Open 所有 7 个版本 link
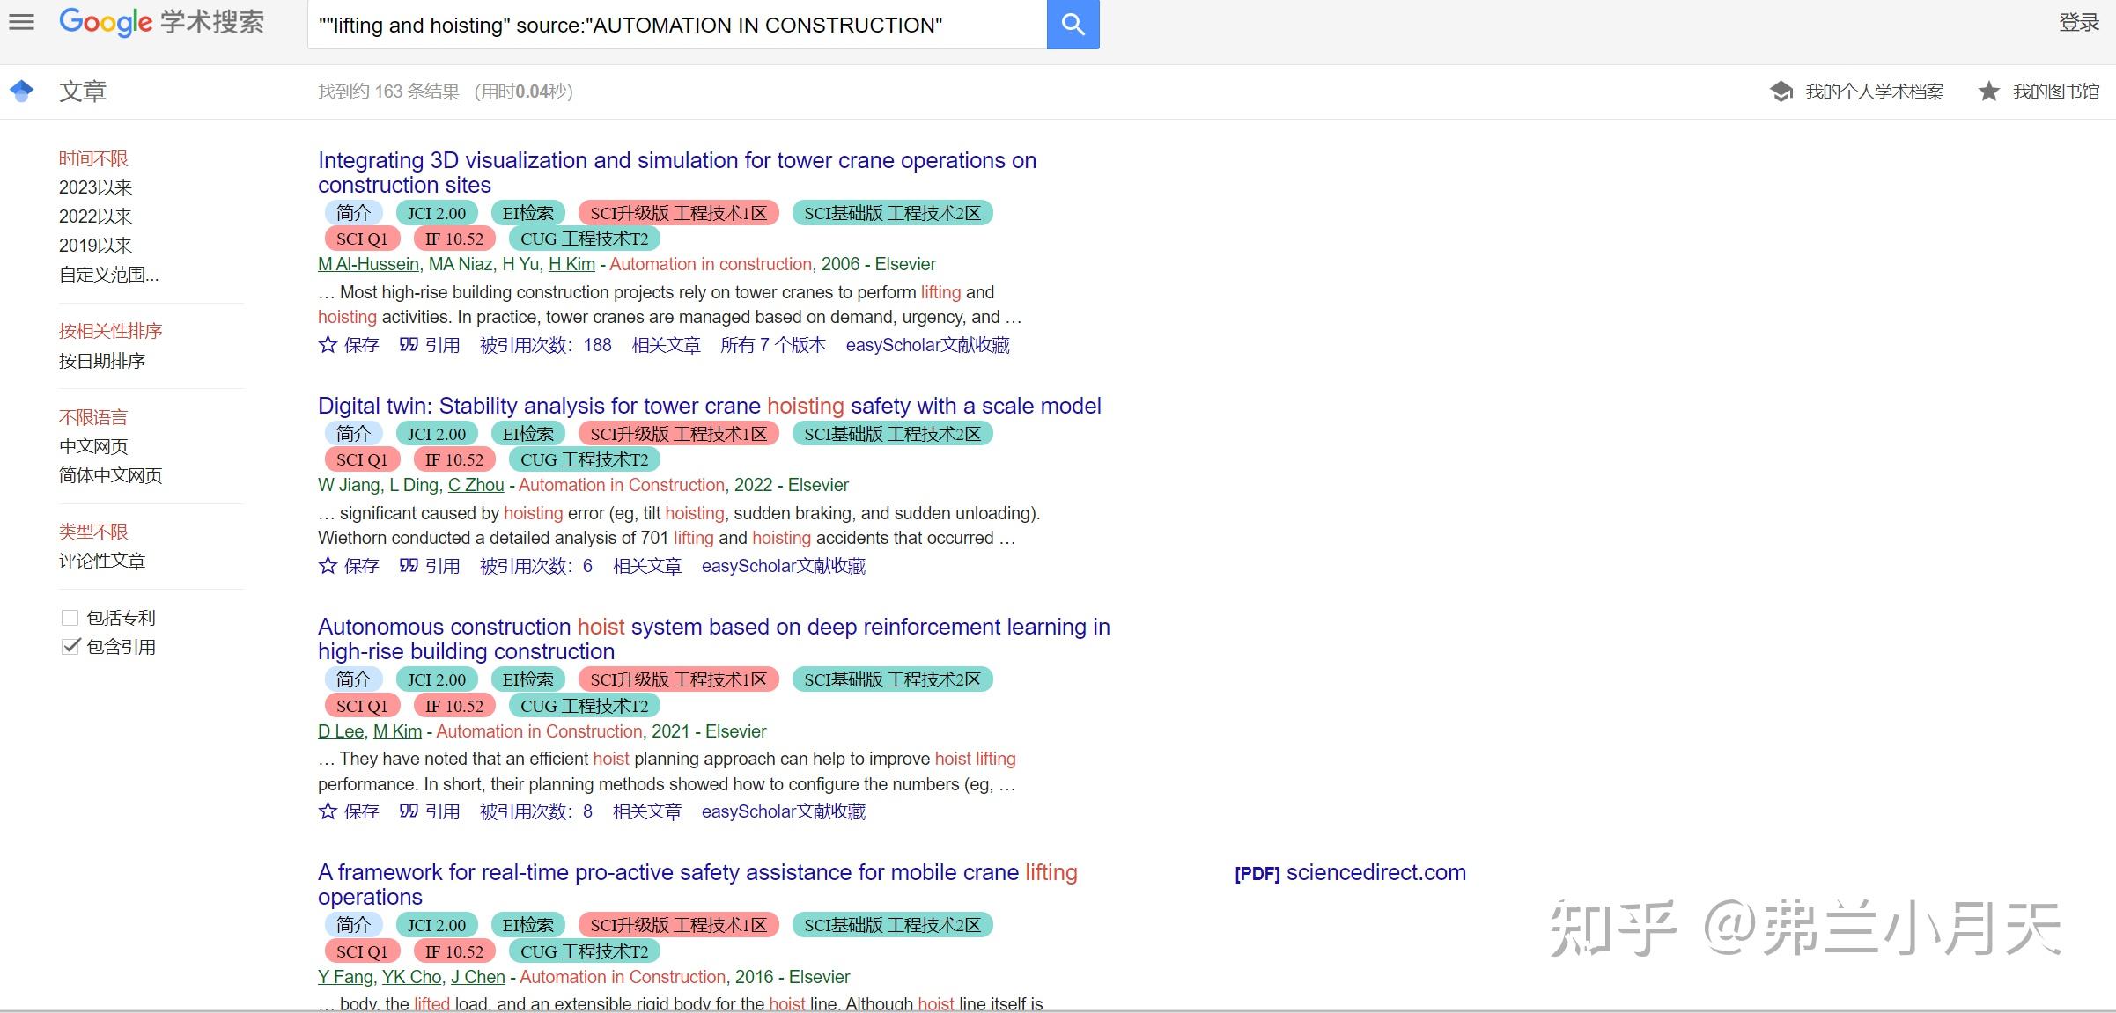 (x=773, y=345)
